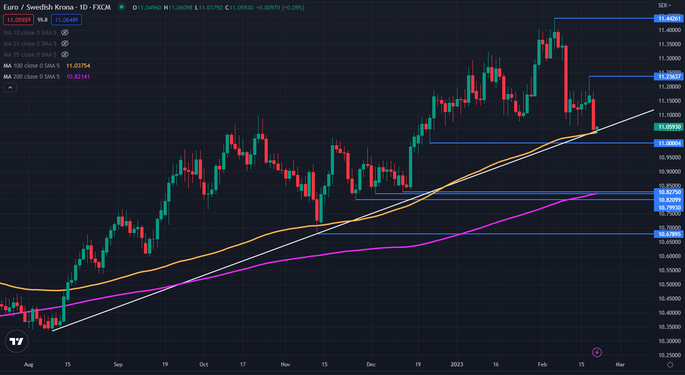Click the current price 11.05930 label

[x=669, y=127]
